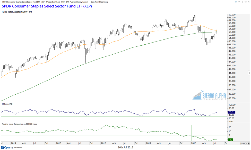Pin the chart using the pushpin icon
251x150 pixels.
click(239, 2)
